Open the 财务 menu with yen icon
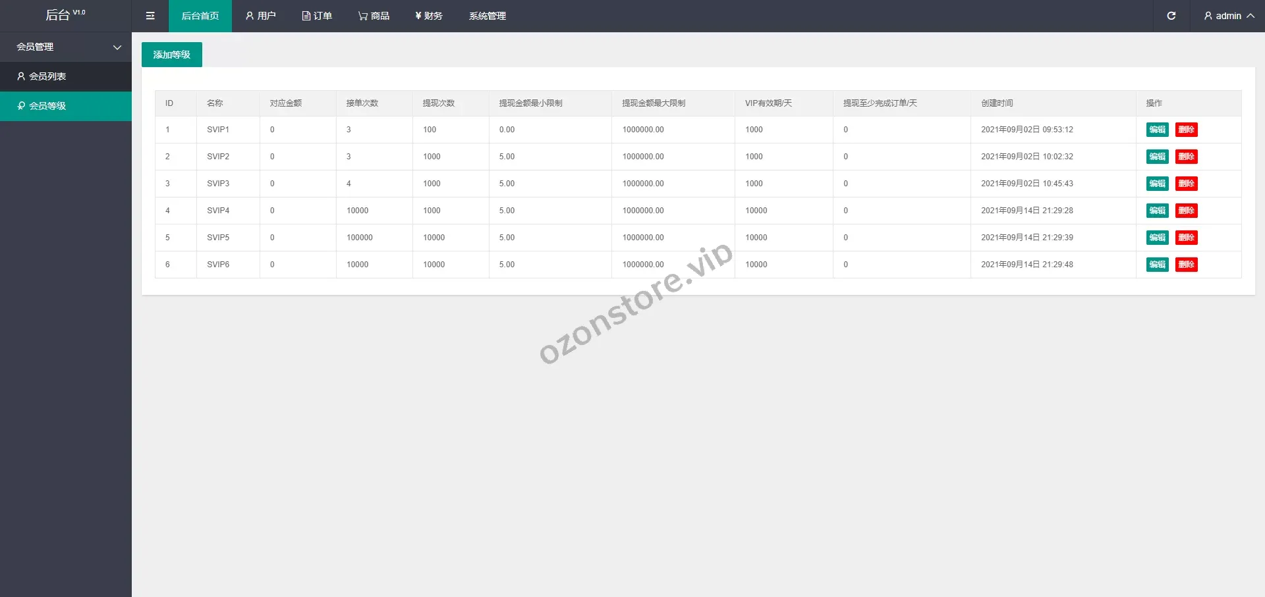The width and height of the screenshot is (1265, 597). (428, 16)
